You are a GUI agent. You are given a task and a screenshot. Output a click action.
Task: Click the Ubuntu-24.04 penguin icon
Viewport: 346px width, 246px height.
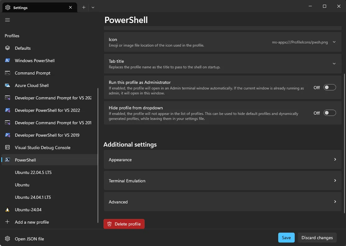8,209
